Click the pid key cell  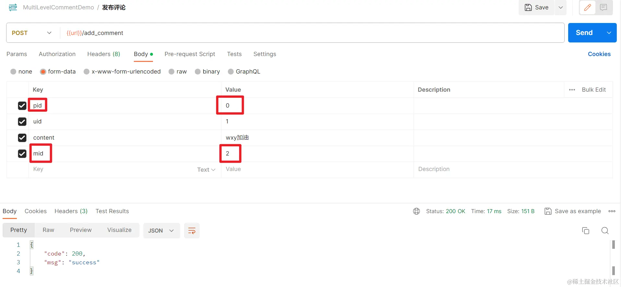click(125, 106)
